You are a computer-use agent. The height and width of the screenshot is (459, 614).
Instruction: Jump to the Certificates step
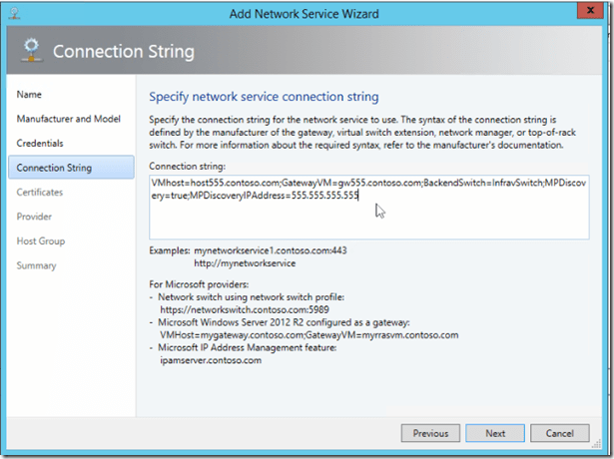click(40, 192)
